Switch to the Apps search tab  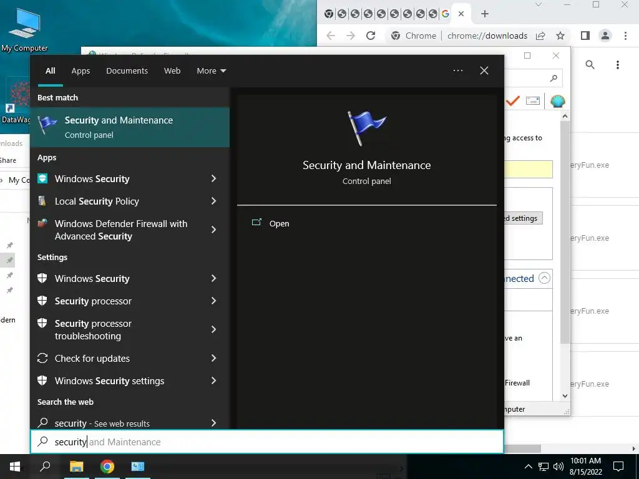point(80,71)
